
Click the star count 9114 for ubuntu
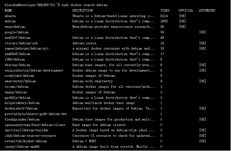164,16
